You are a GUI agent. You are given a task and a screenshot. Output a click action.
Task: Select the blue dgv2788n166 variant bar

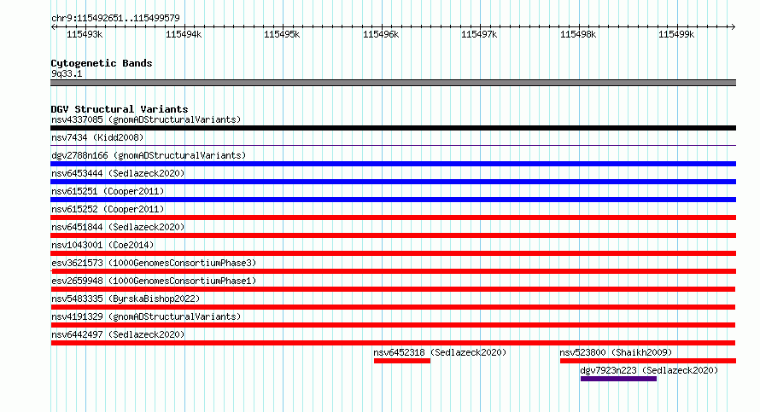[x=393, y=164]
